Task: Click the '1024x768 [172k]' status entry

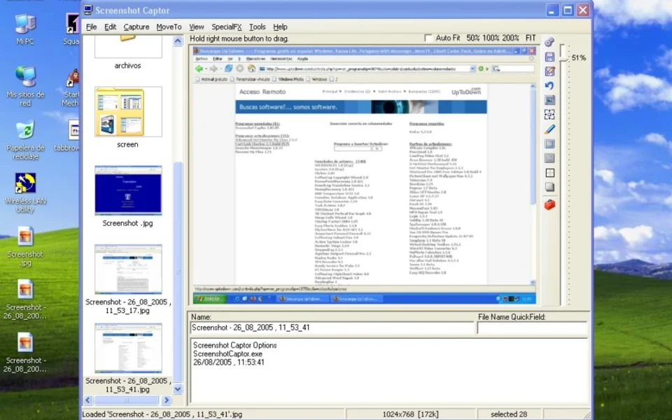Action: coord(410,414)
